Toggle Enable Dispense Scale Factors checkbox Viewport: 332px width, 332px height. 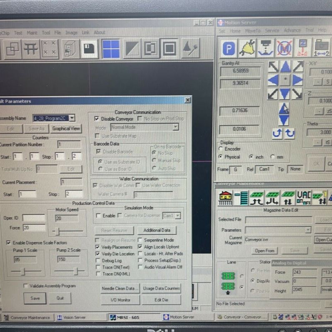click(8, 242)
